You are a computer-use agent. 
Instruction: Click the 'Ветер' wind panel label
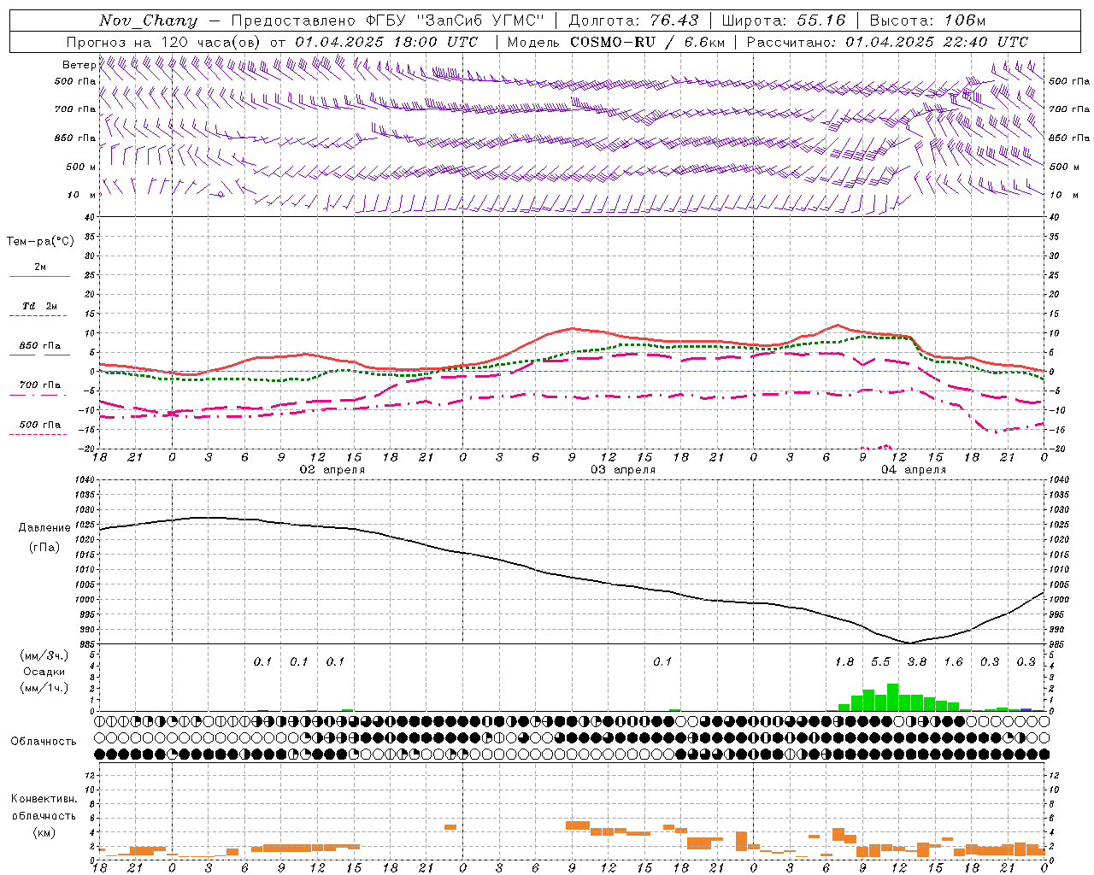[79, 65]
